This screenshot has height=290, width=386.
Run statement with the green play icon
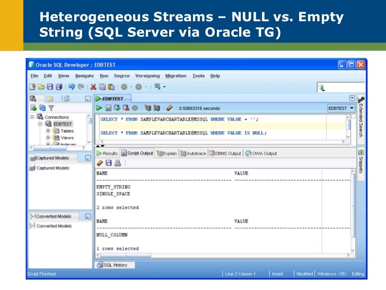click(99, 108)
